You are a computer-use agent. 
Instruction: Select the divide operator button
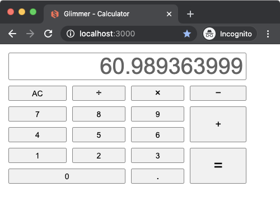[x=99, y=94]
